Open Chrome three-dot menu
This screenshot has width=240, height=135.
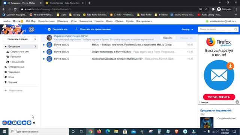236,9
